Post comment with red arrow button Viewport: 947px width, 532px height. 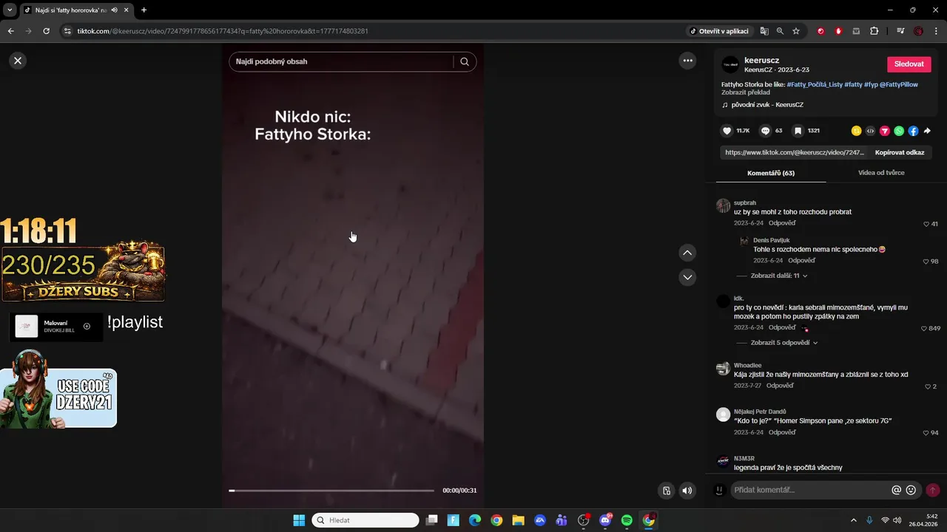click(x=933, y=490)
